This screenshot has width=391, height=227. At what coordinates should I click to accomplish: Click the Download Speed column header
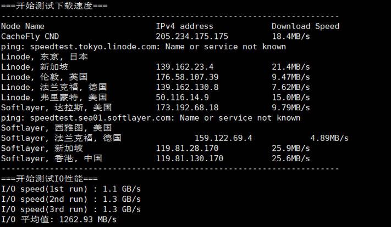305,26
